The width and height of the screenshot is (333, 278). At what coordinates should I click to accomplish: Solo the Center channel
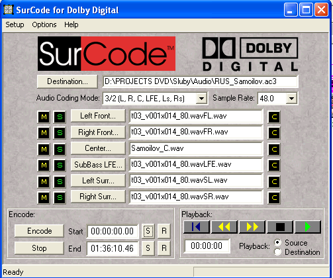click(x=60, y=149)
